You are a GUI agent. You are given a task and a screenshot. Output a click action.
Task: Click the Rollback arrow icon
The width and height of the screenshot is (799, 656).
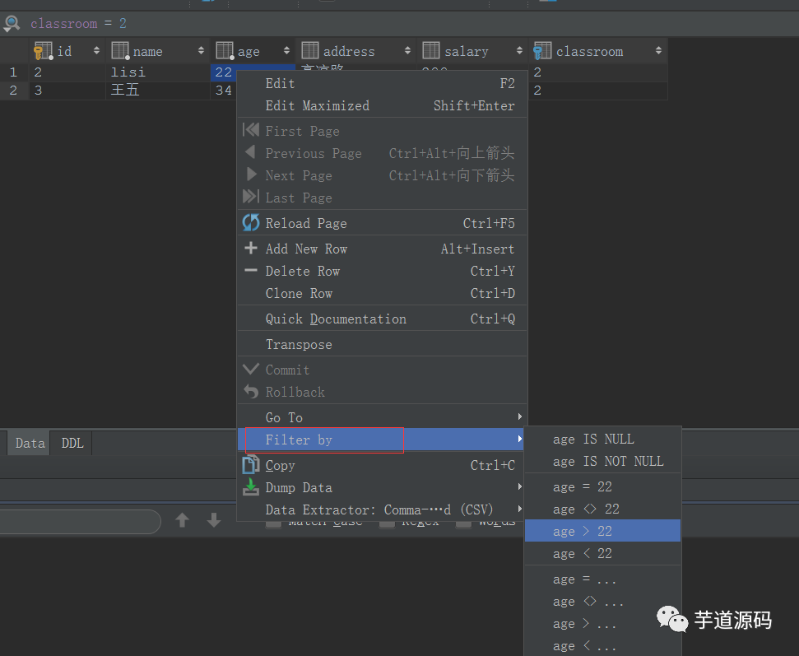[x=251, y=392]
